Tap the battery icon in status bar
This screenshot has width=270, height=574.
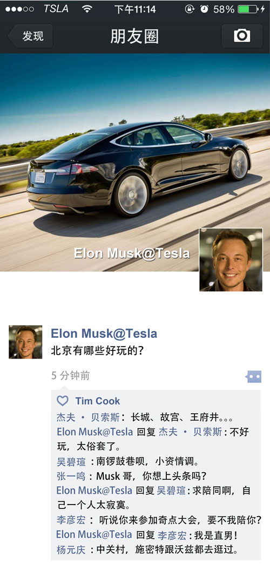(x=248, y=9)
